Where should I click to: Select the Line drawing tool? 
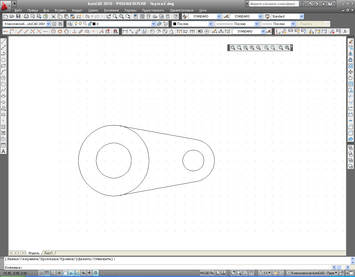pyautogui.click(x=3, y=42)
